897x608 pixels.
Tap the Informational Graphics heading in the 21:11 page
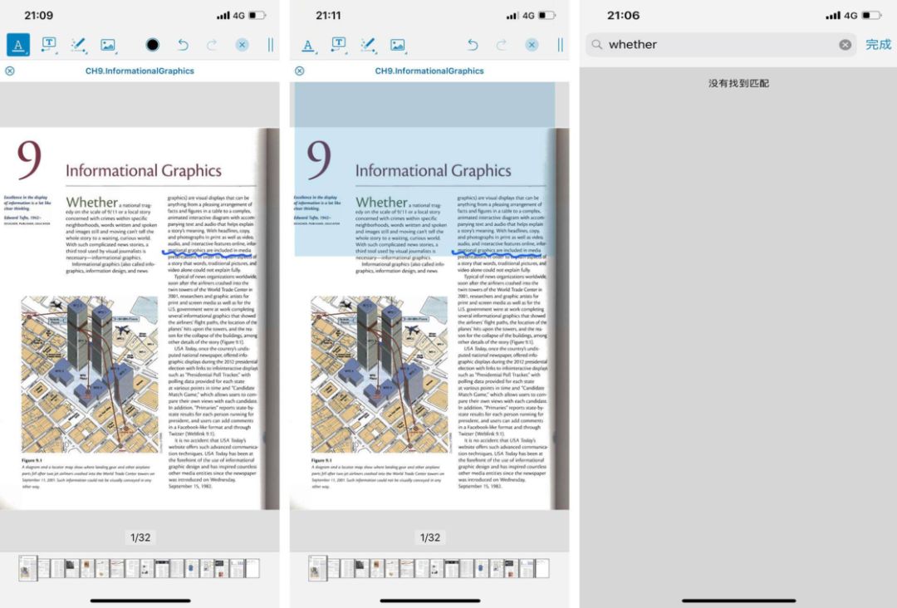pyautogui.click(x=433, y=170)
